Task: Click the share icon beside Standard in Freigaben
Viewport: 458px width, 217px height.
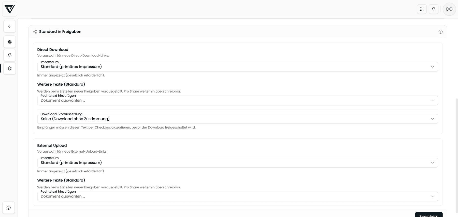Action: [x=35, y=32]
